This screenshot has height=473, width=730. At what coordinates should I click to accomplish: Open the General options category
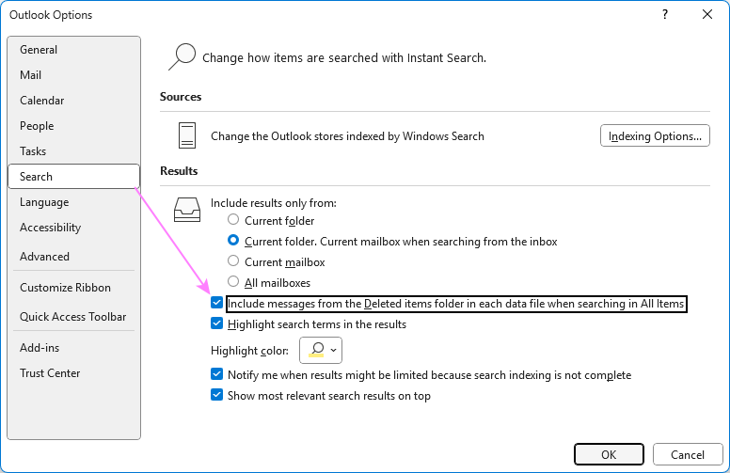(73, 50)
